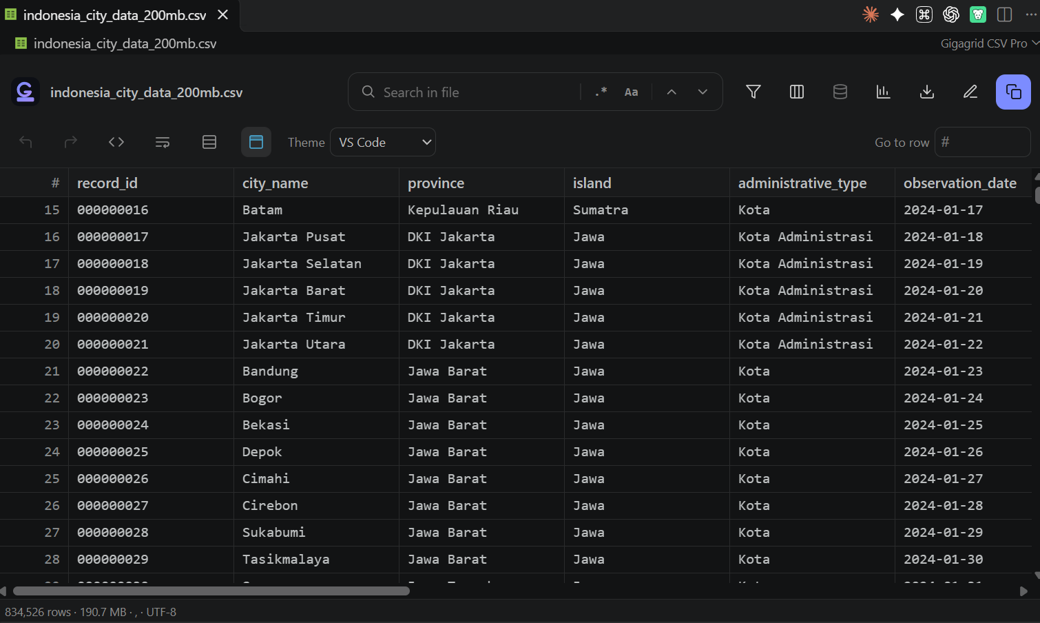Select cell Bekasi

click(316, 425)
